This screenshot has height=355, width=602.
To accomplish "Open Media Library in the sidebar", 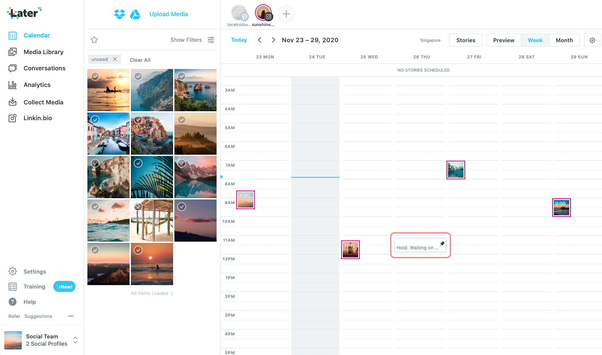I will [43, 52].
